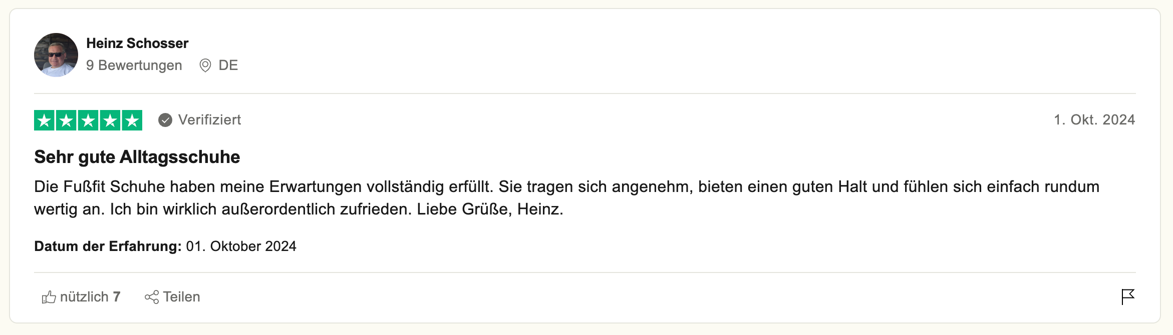
Task: Click the thumbs-up nützlich icon
Action: pos(49,297)
